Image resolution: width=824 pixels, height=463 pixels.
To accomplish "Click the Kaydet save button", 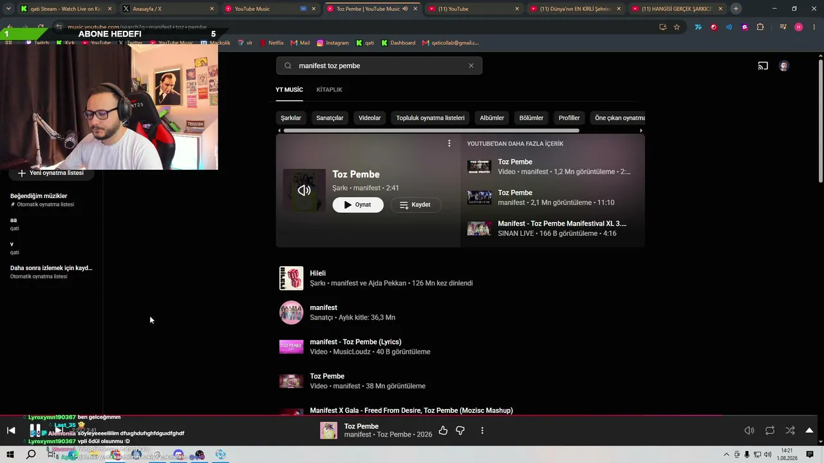I will click(x=415, y=204).
